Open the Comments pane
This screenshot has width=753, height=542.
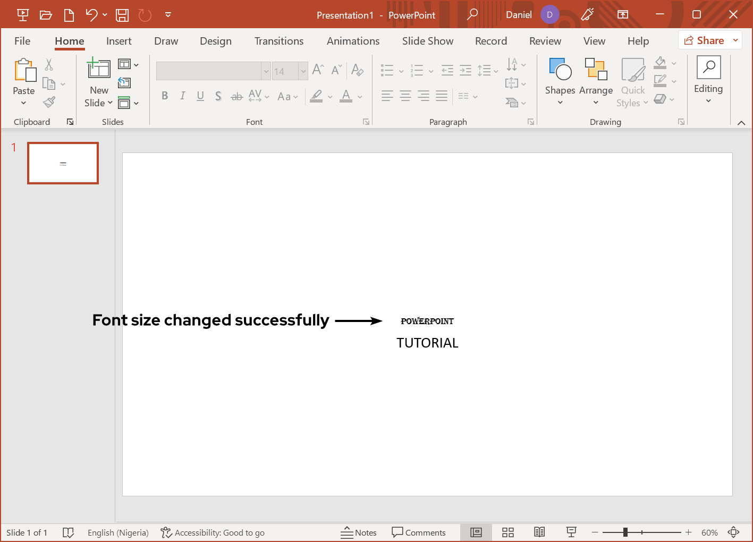coord(419,532)
